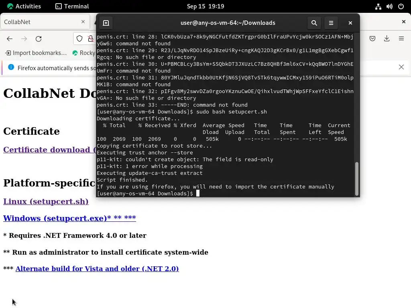Click the 'Requires .NET Framework 4.0' note
The height and width of the screenshot is (308, 411).
75,235
